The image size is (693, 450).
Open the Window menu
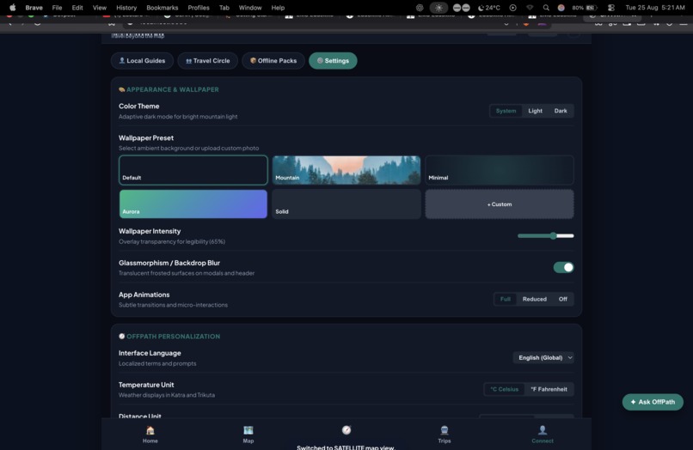[250, 8]
